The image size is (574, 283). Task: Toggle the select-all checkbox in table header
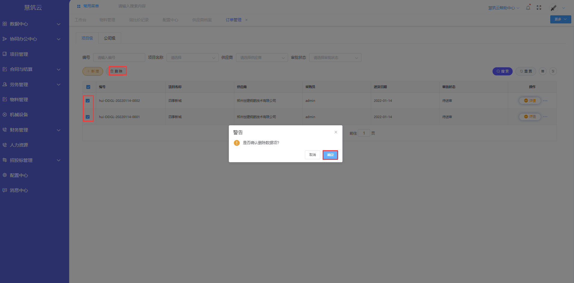point(88,87)
